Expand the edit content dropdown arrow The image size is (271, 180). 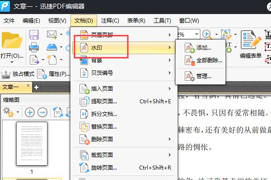click(x=235, y=35)
